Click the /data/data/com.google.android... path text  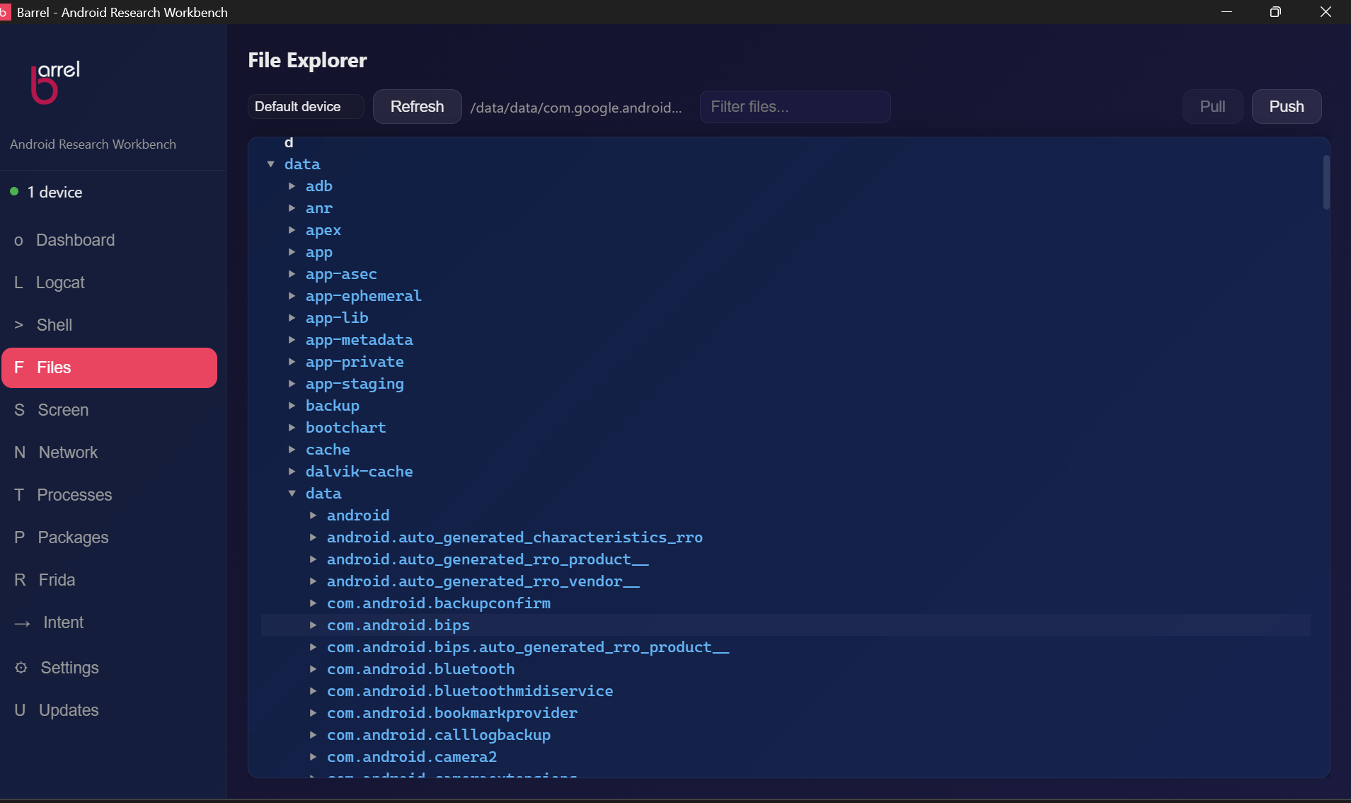[x=576, y=108]
